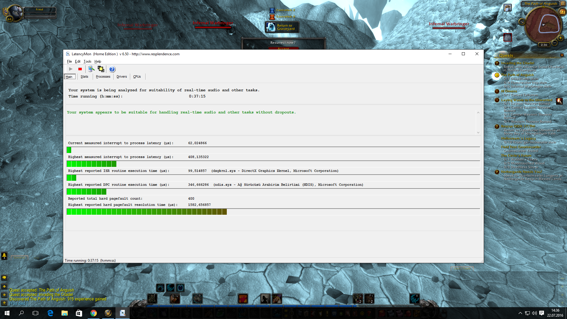Open the File menu
Screen dimensions: 567x319
[69, 61]
